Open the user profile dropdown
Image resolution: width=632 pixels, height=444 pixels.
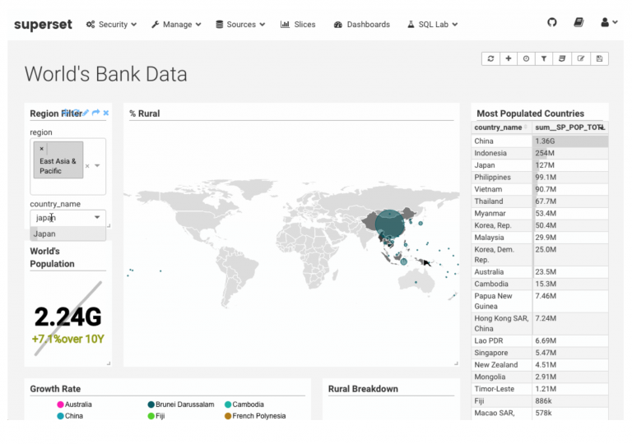pyautogui.click(x=609, y=23)
